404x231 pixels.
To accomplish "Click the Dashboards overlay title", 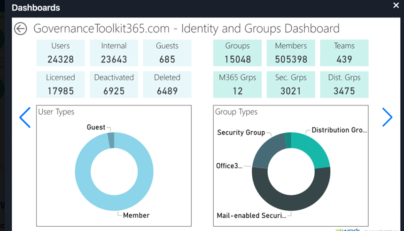I will coord(36,8).
